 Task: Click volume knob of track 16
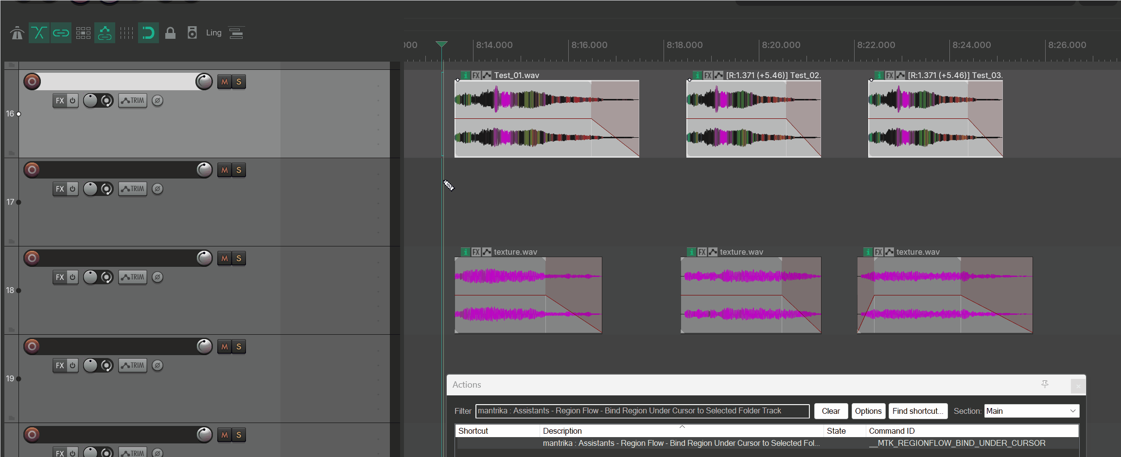(204, 82)
